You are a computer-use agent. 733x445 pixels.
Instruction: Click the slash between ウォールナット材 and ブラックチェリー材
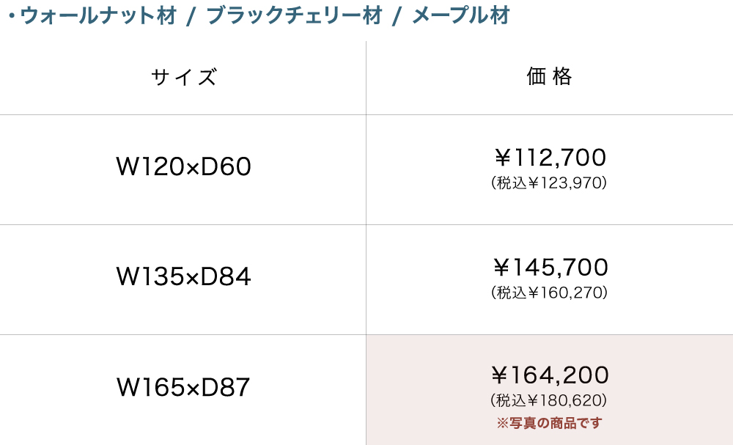click(x=191, y=17)
